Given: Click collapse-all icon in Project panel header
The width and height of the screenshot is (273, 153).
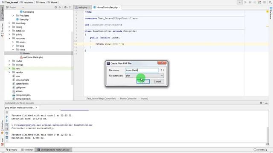Looking at the screenshot, I should coord(60,7).
